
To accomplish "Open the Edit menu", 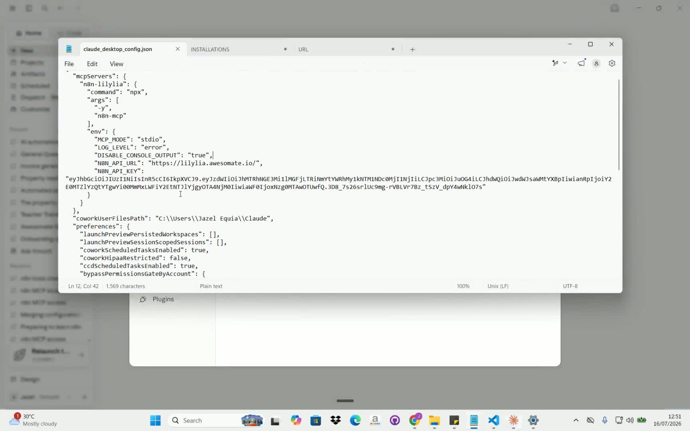I will click(92, 64).
